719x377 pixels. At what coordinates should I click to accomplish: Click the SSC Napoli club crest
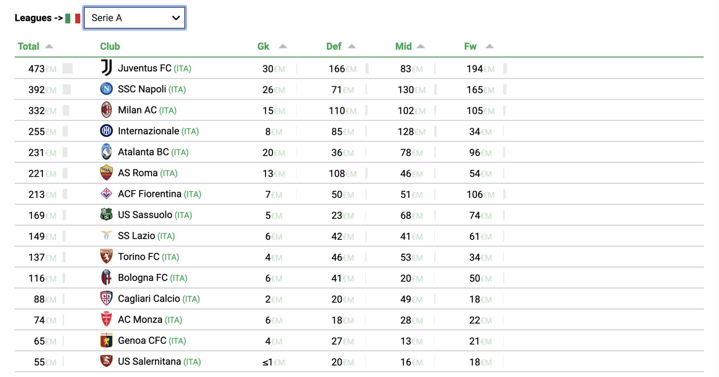tap(106, 89)
